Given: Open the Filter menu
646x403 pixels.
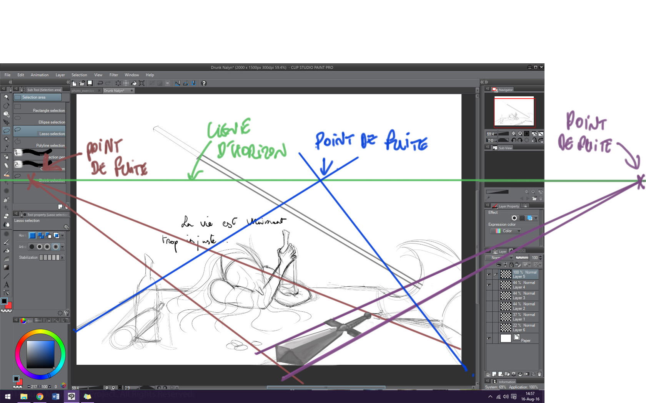Looking at the screenshot, I should 113,75.
